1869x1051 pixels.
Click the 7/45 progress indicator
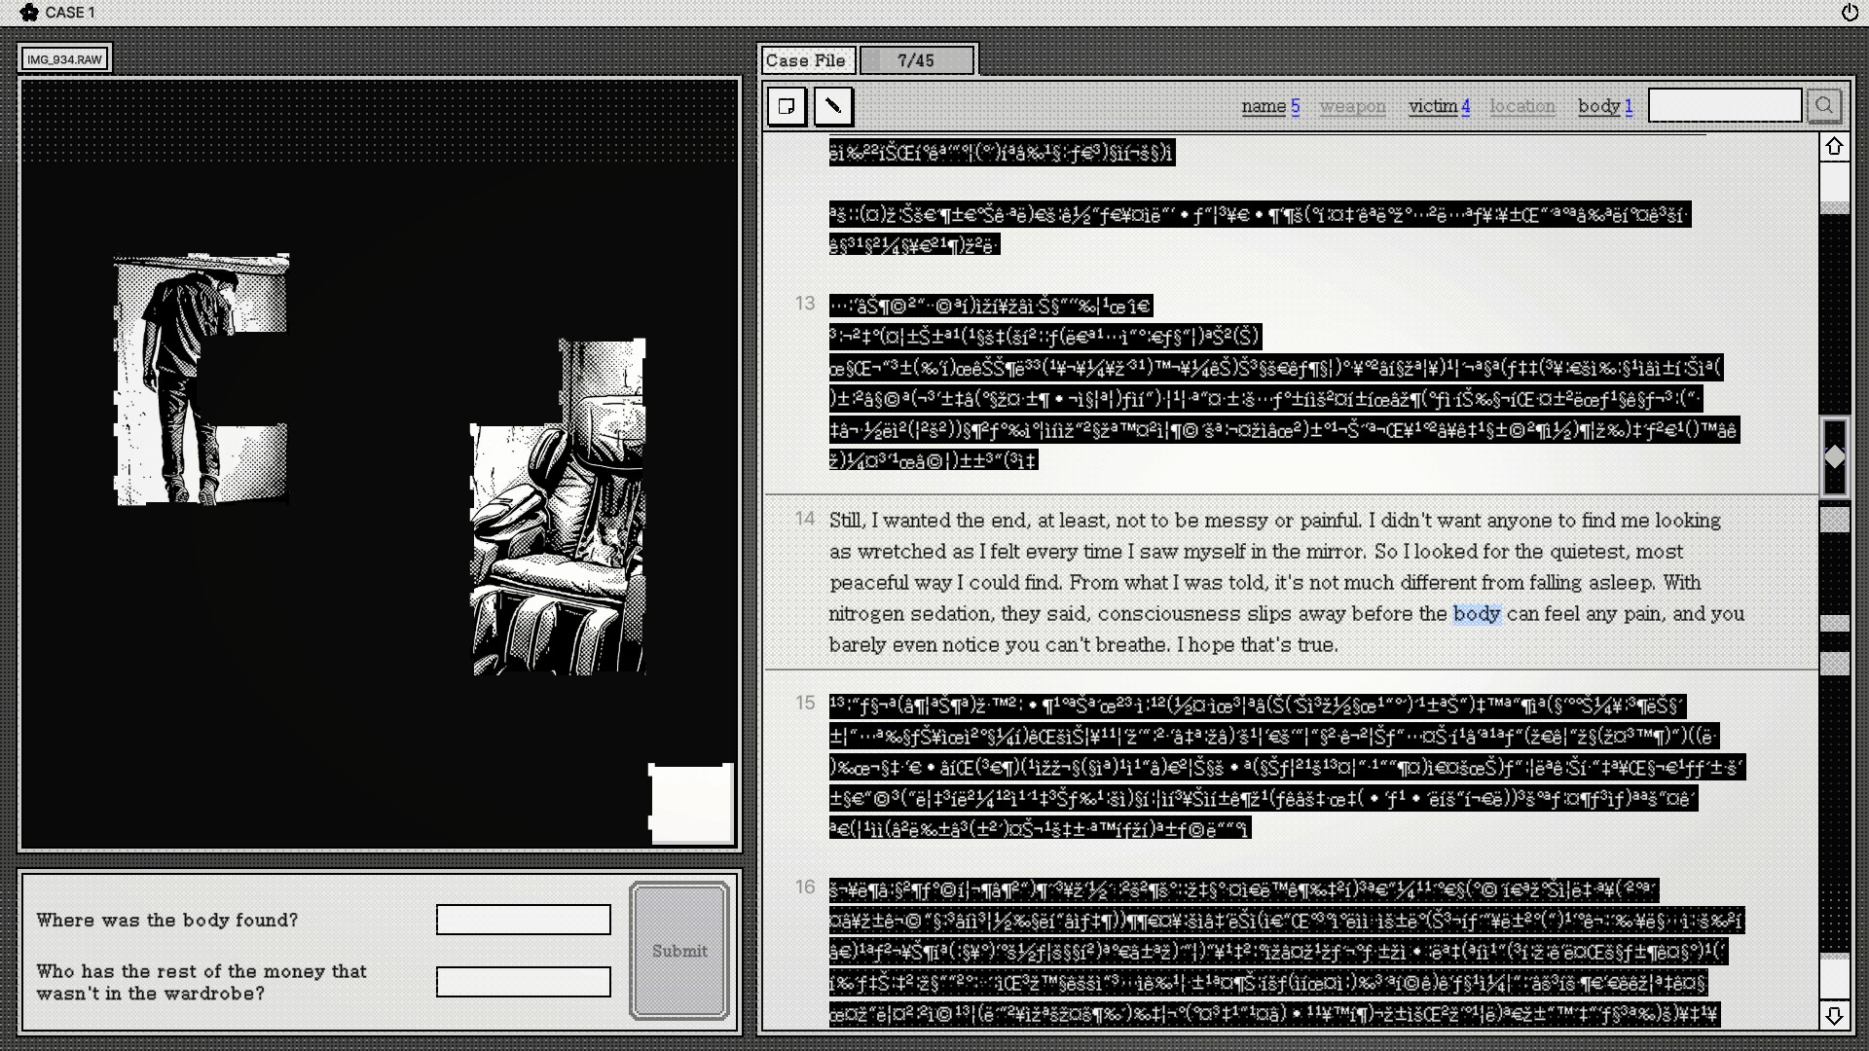click(916, 60)
